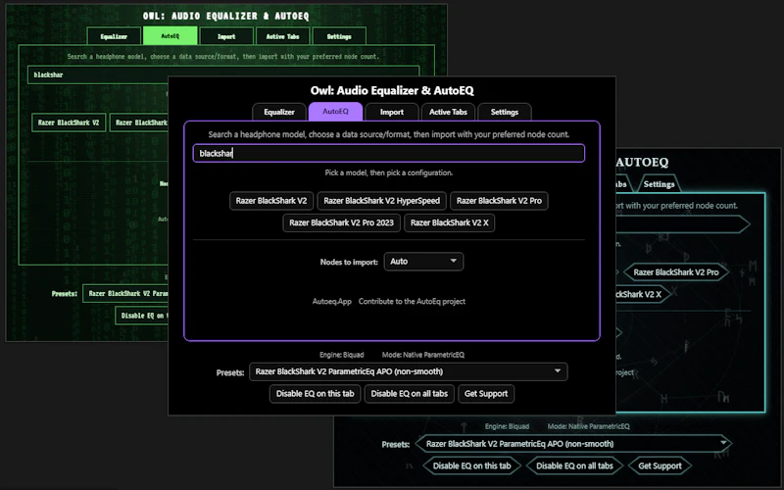
Task: Choose Razer BlackShark V2 X in center window
Action: [450, 222]
